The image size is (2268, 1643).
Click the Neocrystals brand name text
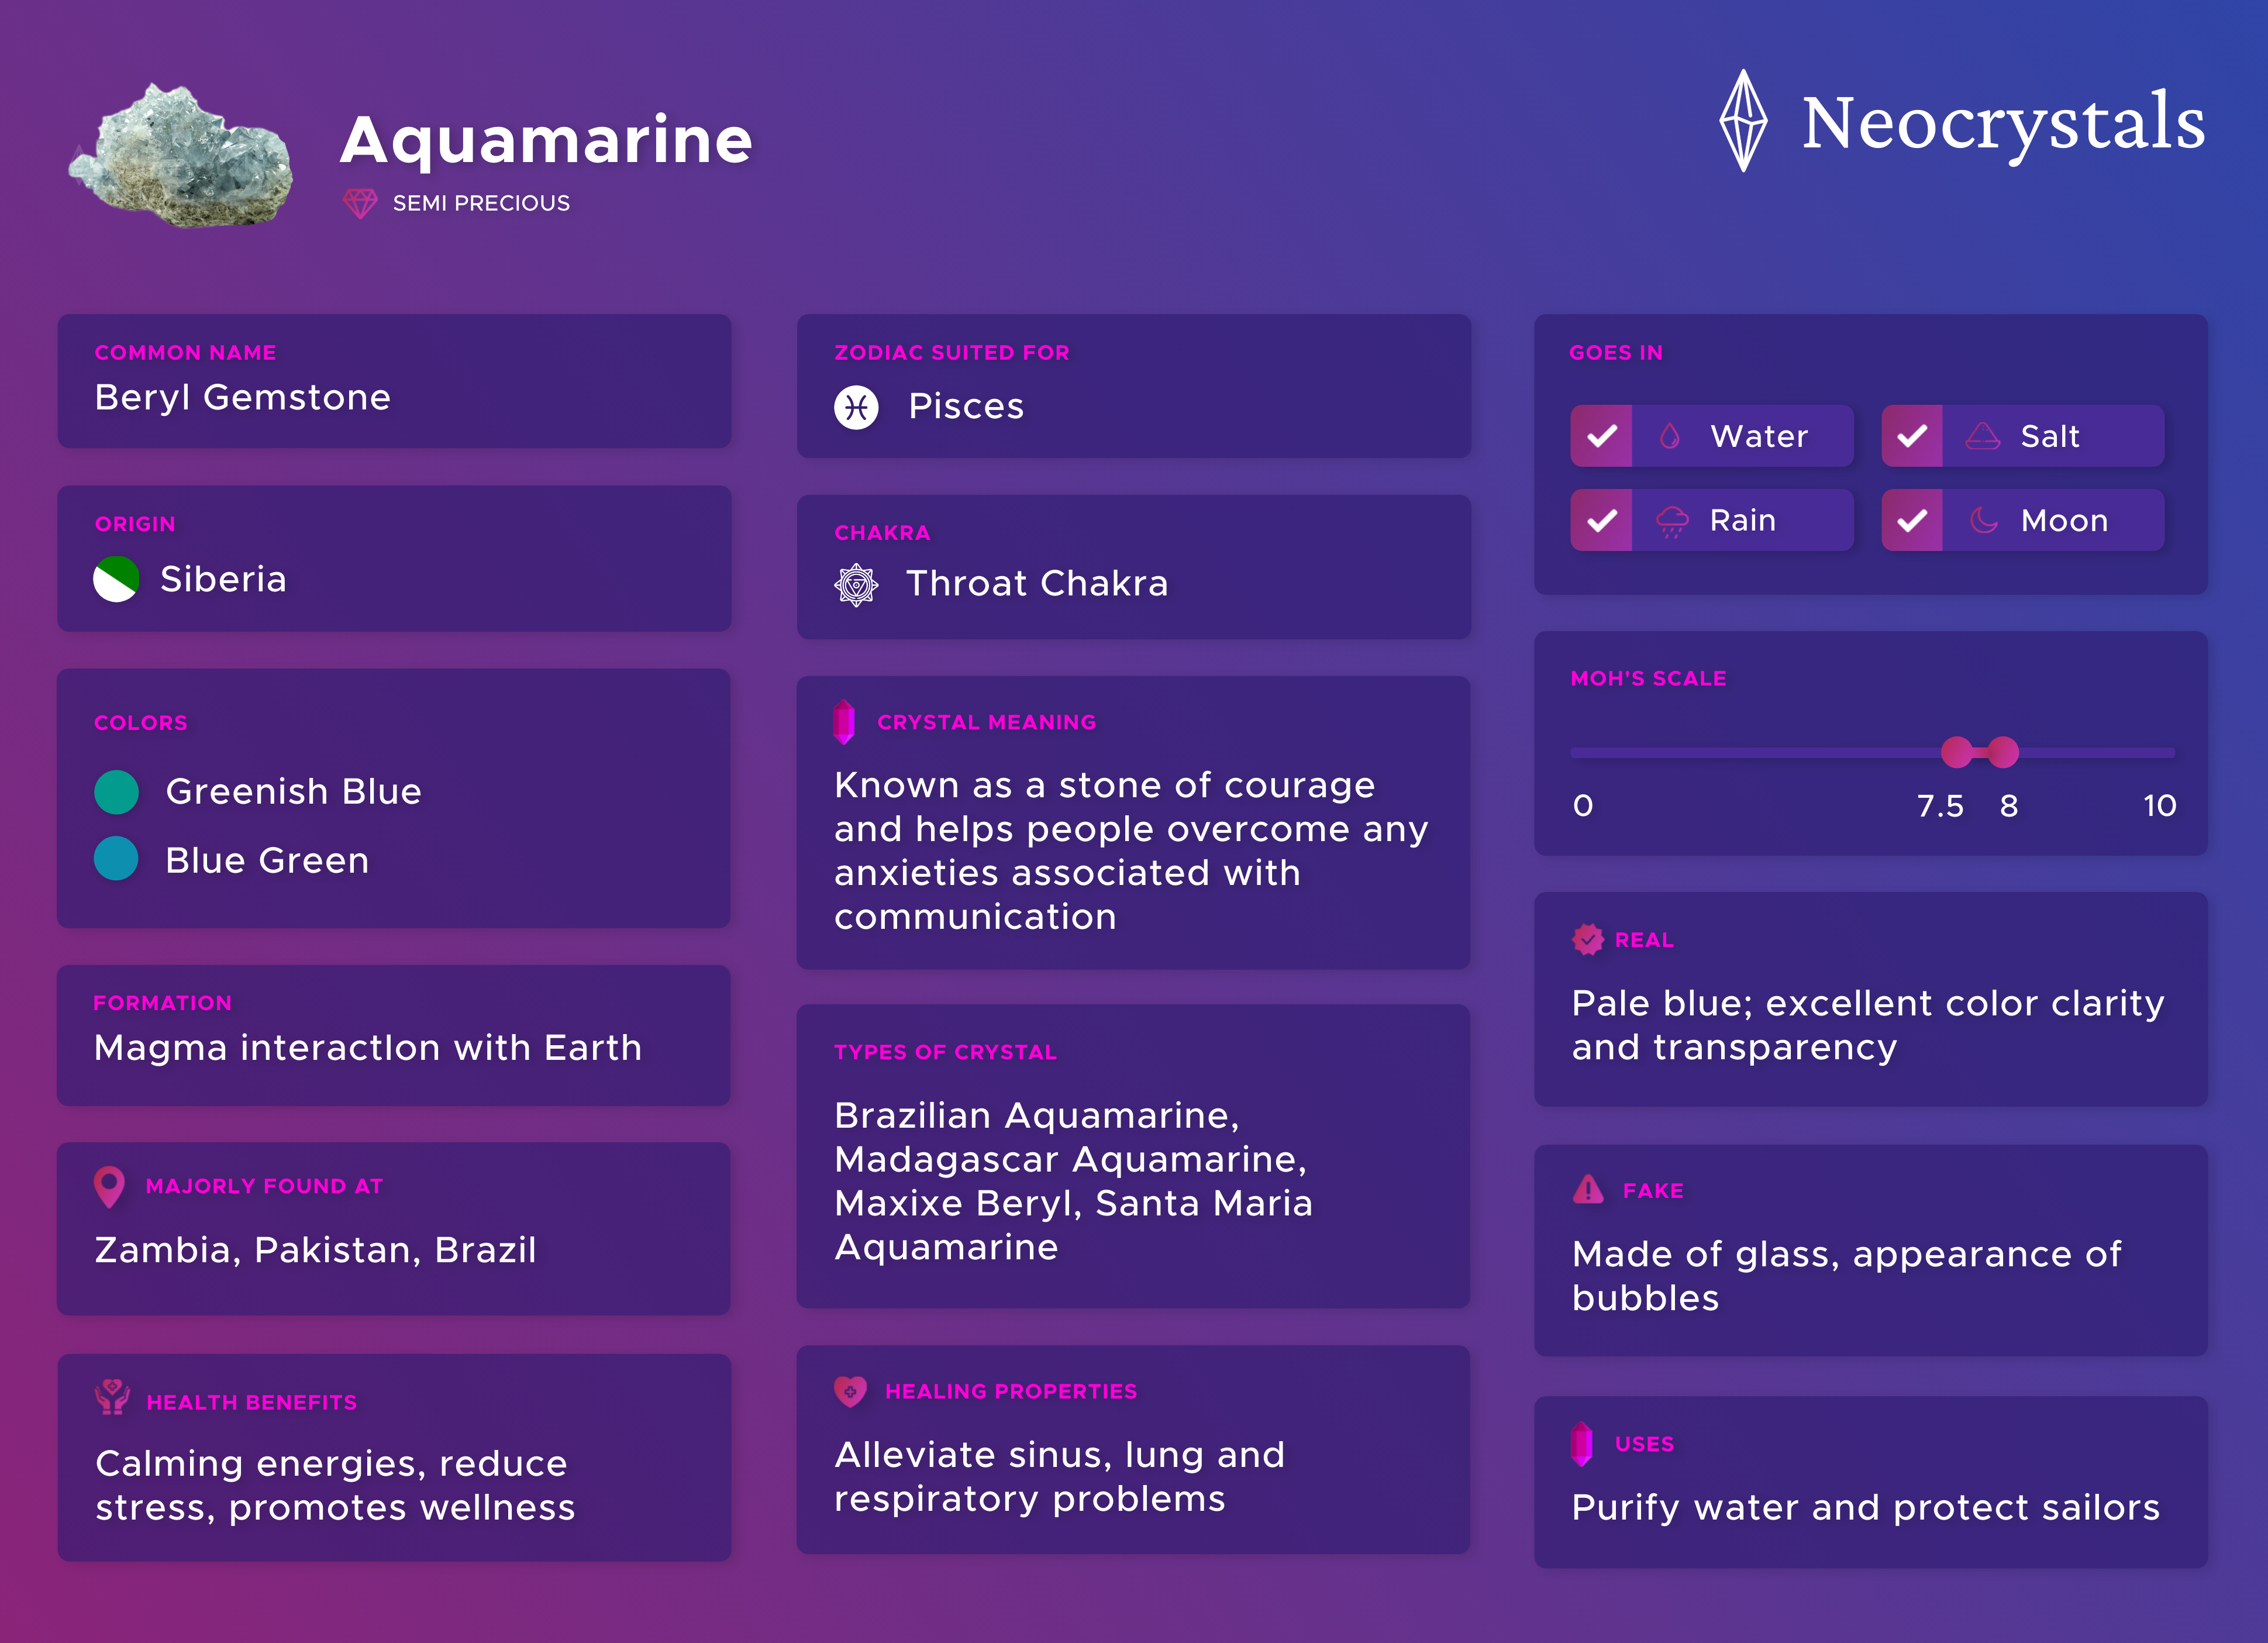click(x=2003, y=122)
